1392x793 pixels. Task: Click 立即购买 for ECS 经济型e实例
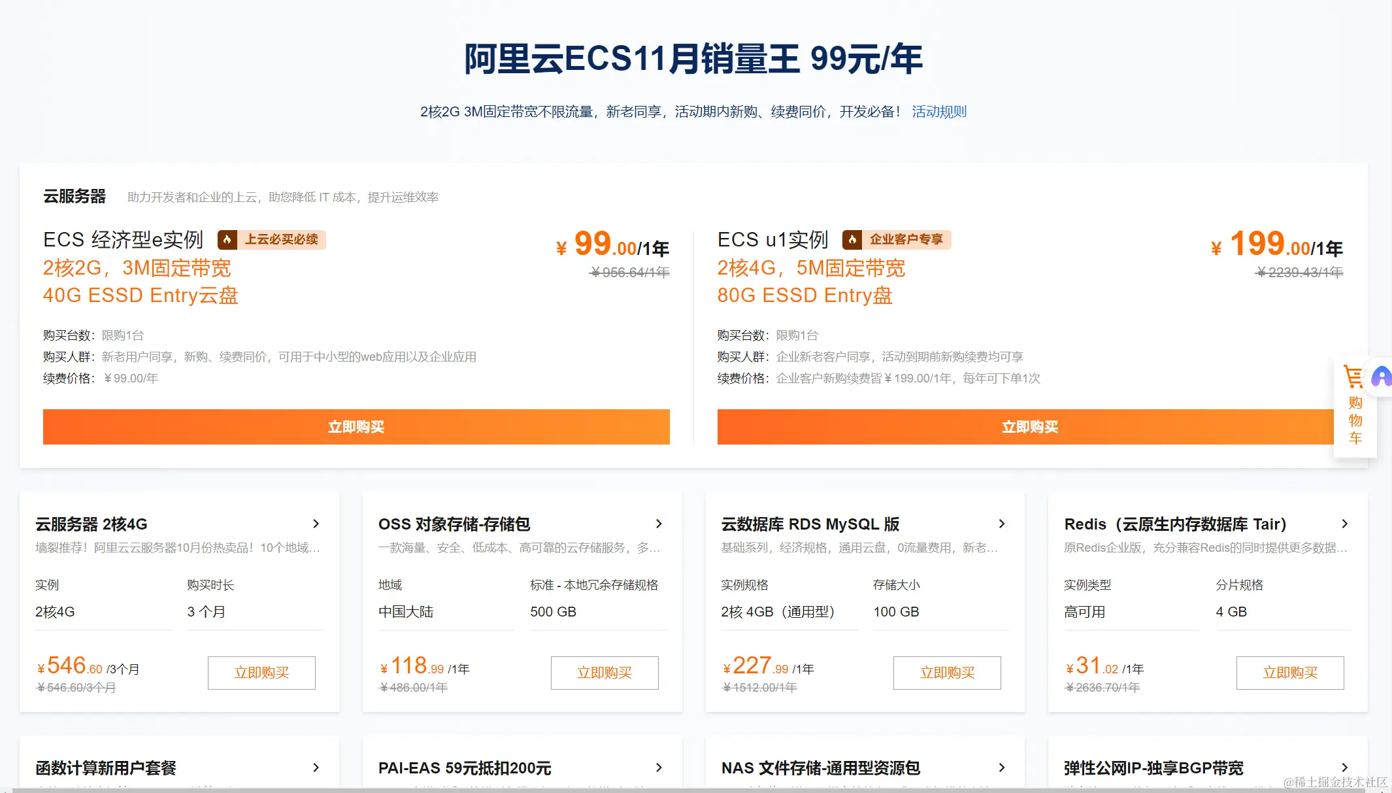pos(356,427)
